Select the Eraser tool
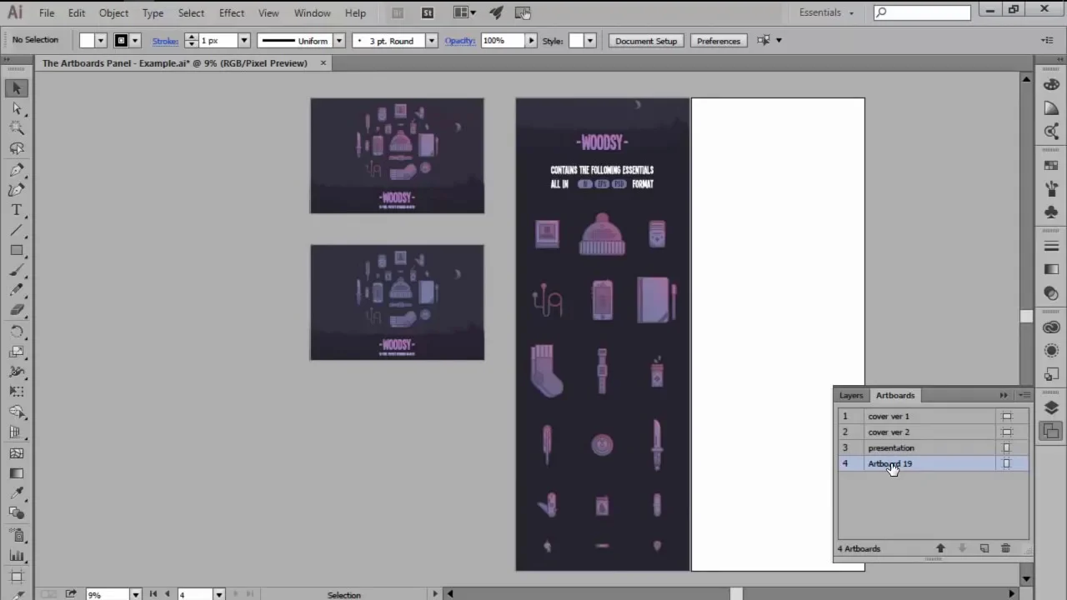Viewport: 1067px width, 600px height. [17, 310]
